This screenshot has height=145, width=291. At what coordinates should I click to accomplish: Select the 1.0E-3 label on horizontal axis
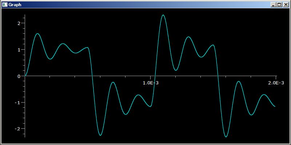(x=151, y=83)
